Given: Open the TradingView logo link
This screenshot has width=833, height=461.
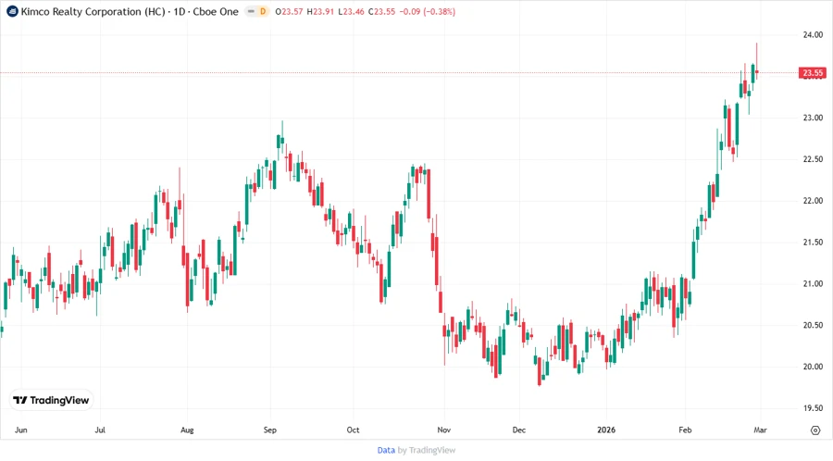Looking at the screenshot, I should point(51,401).
